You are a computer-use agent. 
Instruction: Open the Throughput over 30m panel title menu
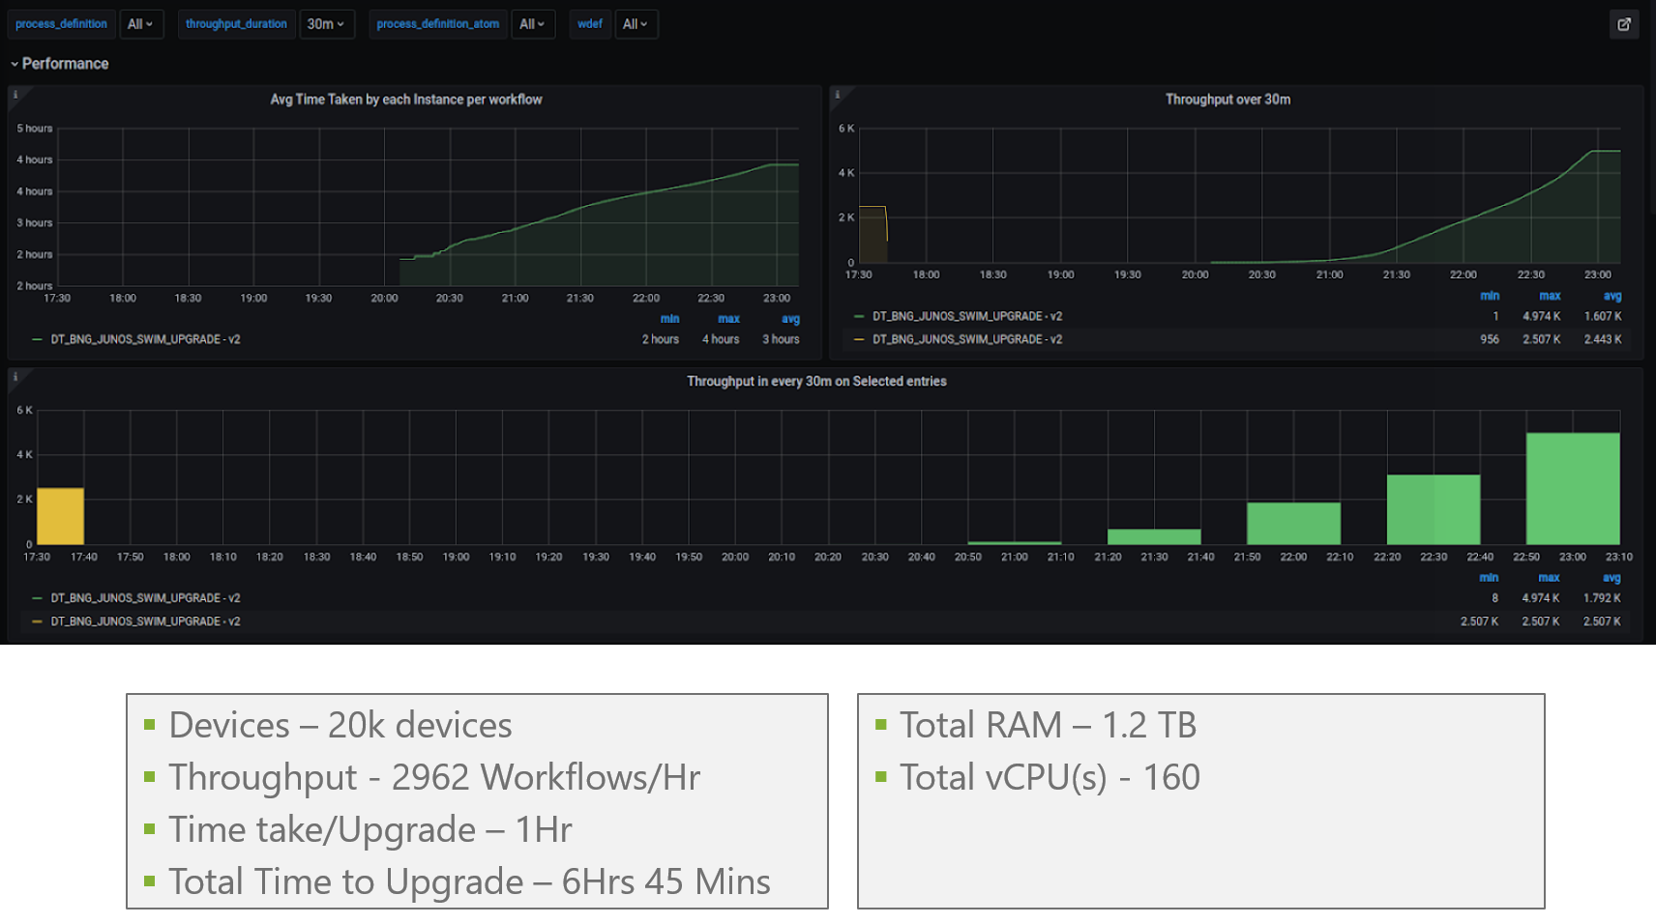tap(1227, 100)
